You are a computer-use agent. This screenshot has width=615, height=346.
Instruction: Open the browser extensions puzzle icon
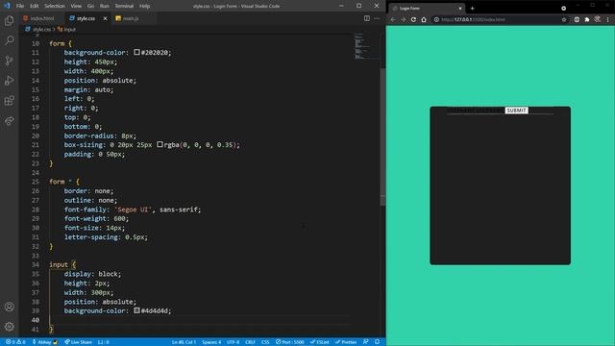point(587,19)
